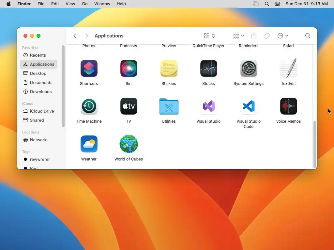Go to Desktop in the sidebar
The width and height of the screenshot is (334, 250).
[39, 73]
